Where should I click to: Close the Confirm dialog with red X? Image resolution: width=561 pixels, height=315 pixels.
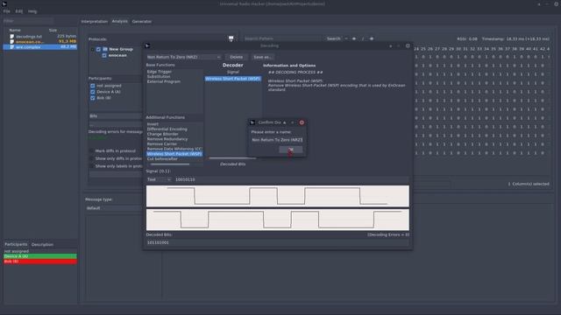click(x=302, y=122)
